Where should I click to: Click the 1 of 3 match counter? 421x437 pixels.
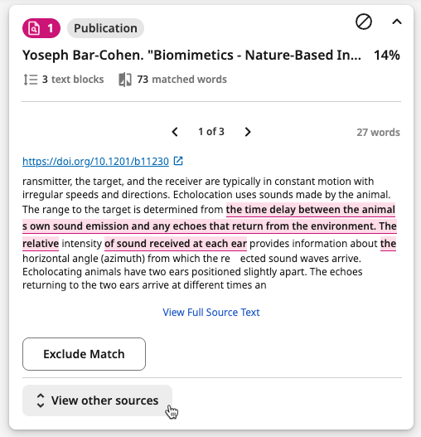[211, 132]
